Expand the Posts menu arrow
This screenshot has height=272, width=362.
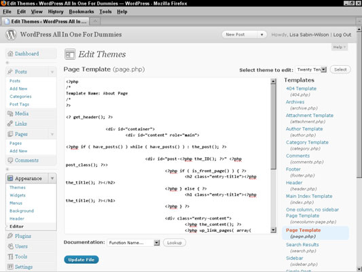[x=52, y=72]
